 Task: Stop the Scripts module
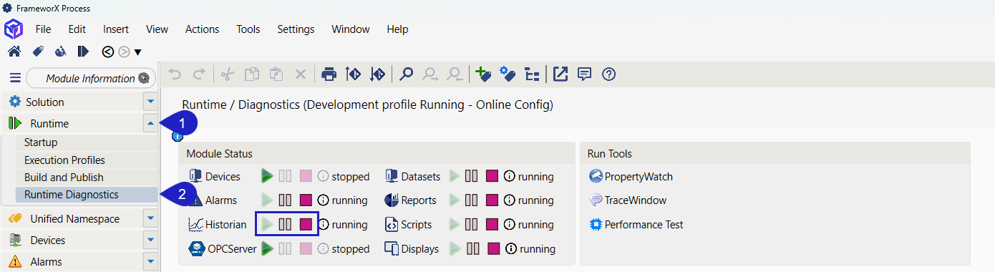492,225
